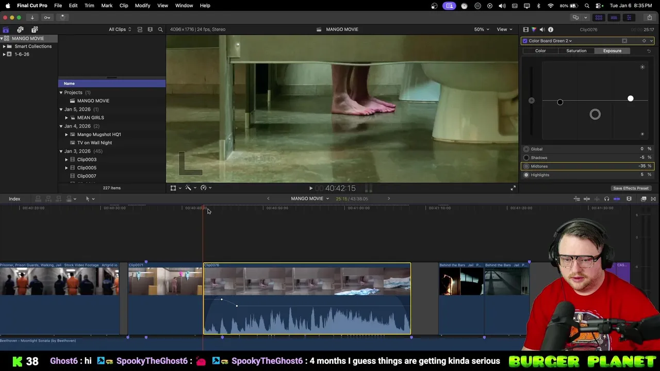The width and height of the screenshot is (660, 371).
Task: Open macOS Spotlight search in menu bar
Action: pyautogui.click(x=587, y=6)
